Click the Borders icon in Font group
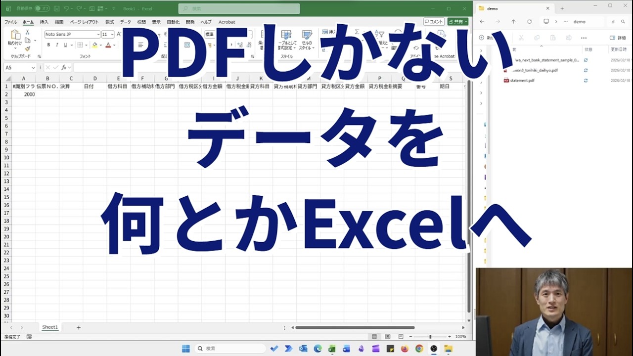Viewport: 633px width, 356px height. coord(80,45)
